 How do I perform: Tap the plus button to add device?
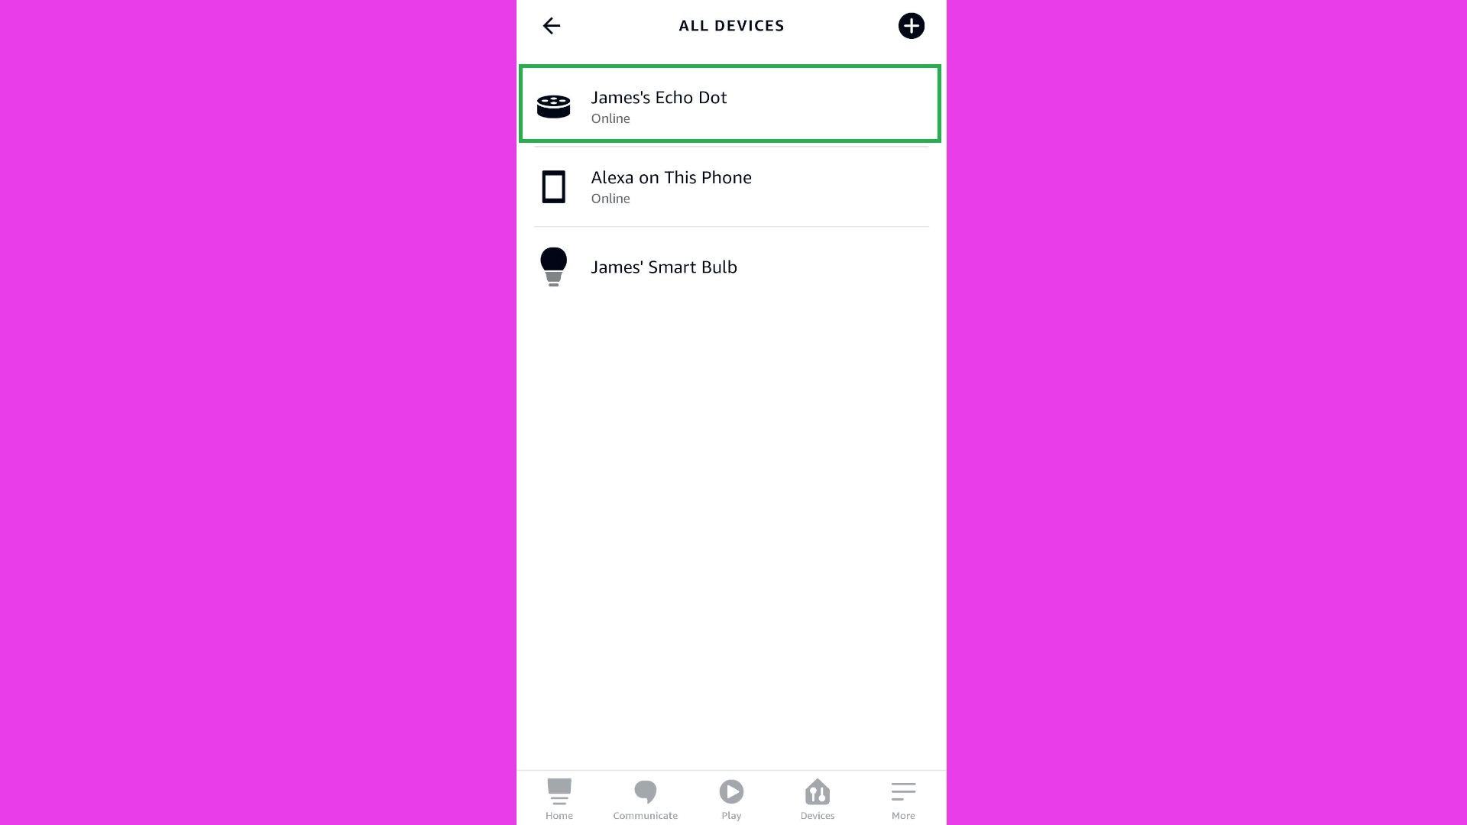(x=911, y=25)
